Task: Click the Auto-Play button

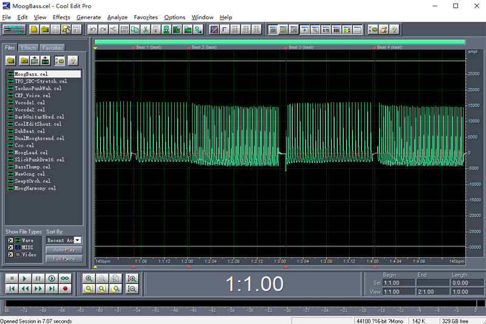Action: click(x=64, y=250)
